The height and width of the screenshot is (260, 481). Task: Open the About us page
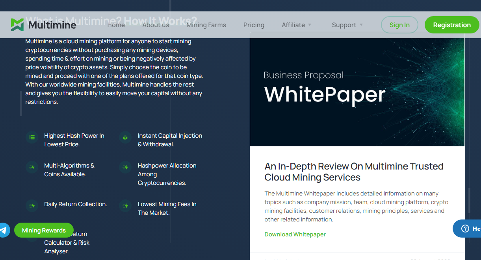pyautogui.click(x=156, y=25)
